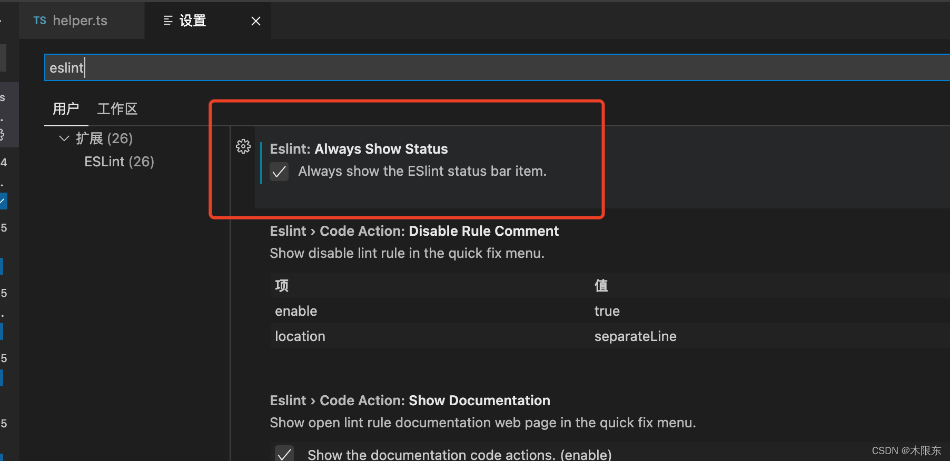This screenshot has height=461, width=950.
Task: Focus the settings search box containing eslint
Action: click(x=497, y=67)
